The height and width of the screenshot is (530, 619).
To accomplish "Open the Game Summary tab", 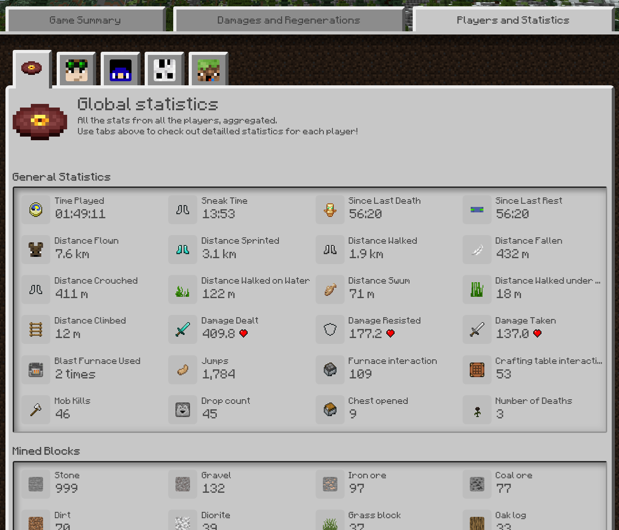I will (x=85, y=20).
